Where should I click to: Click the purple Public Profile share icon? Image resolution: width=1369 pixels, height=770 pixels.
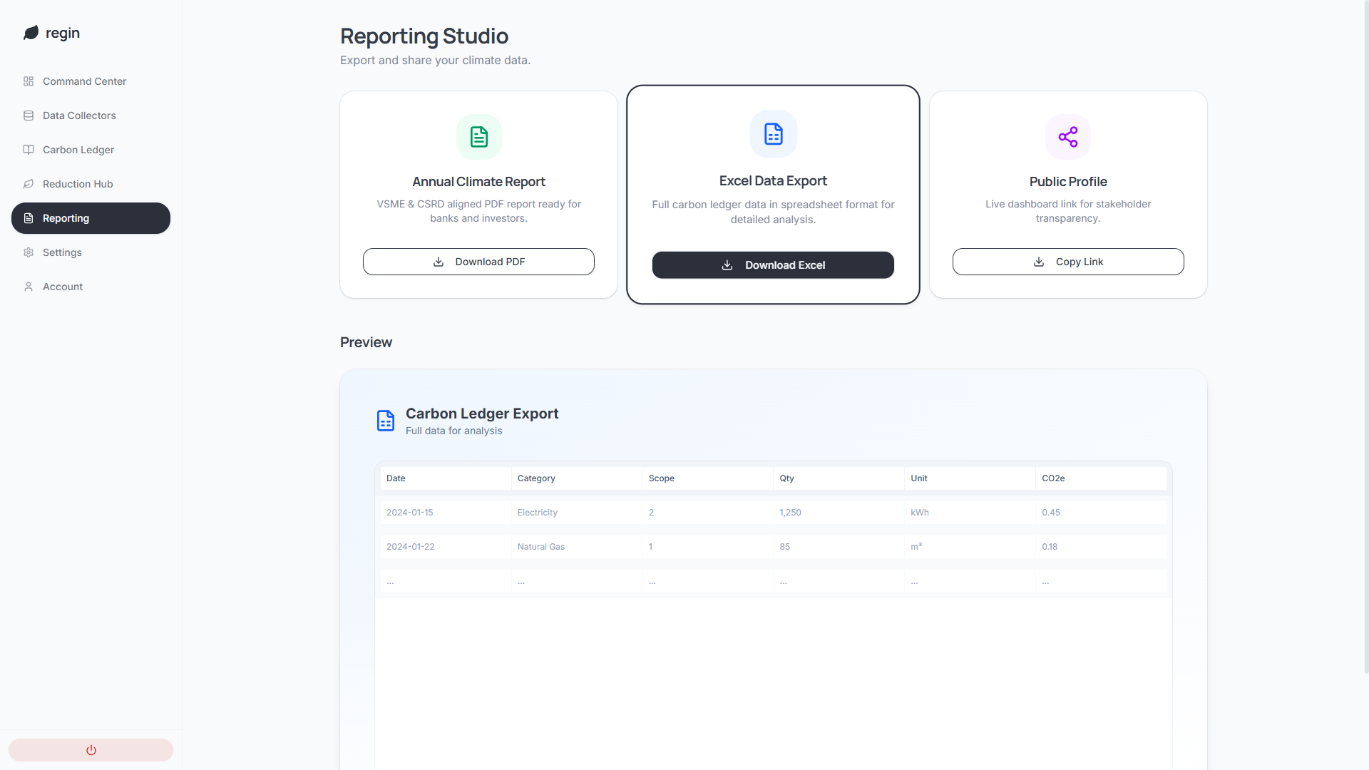1068,137
